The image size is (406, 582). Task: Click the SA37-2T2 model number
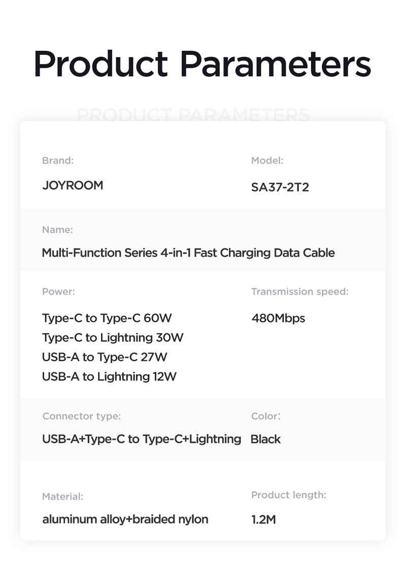pyautogui.click(x=280, y=187)
